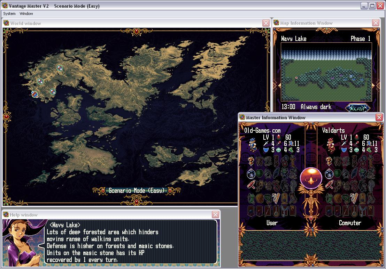The image size is (386, 269).
Task: Click the 'Wavy Lake' title in Map Information
Action: [x=294, y=39]
